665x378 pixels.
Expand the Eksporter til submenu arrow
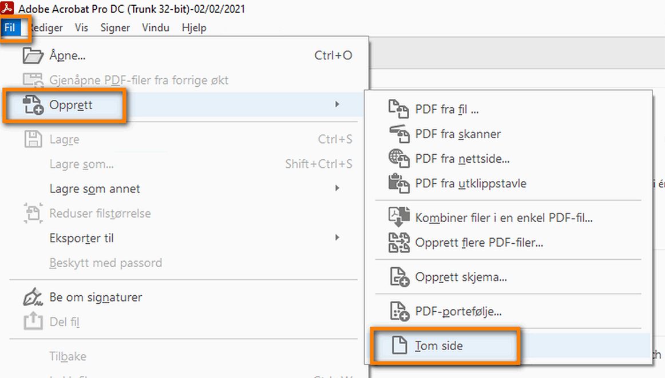click(x=337, y=238)
